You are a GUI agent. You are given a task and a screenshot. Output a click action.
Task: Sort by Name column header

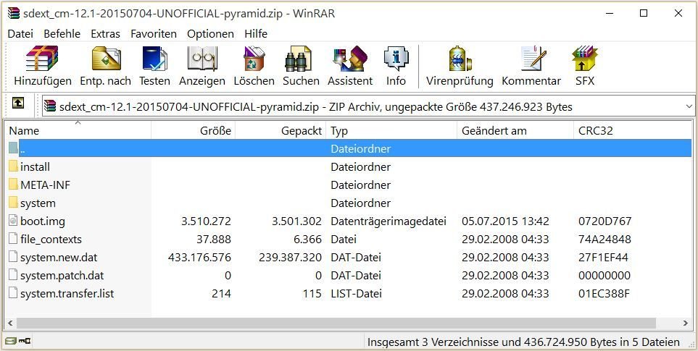point(78,130)
